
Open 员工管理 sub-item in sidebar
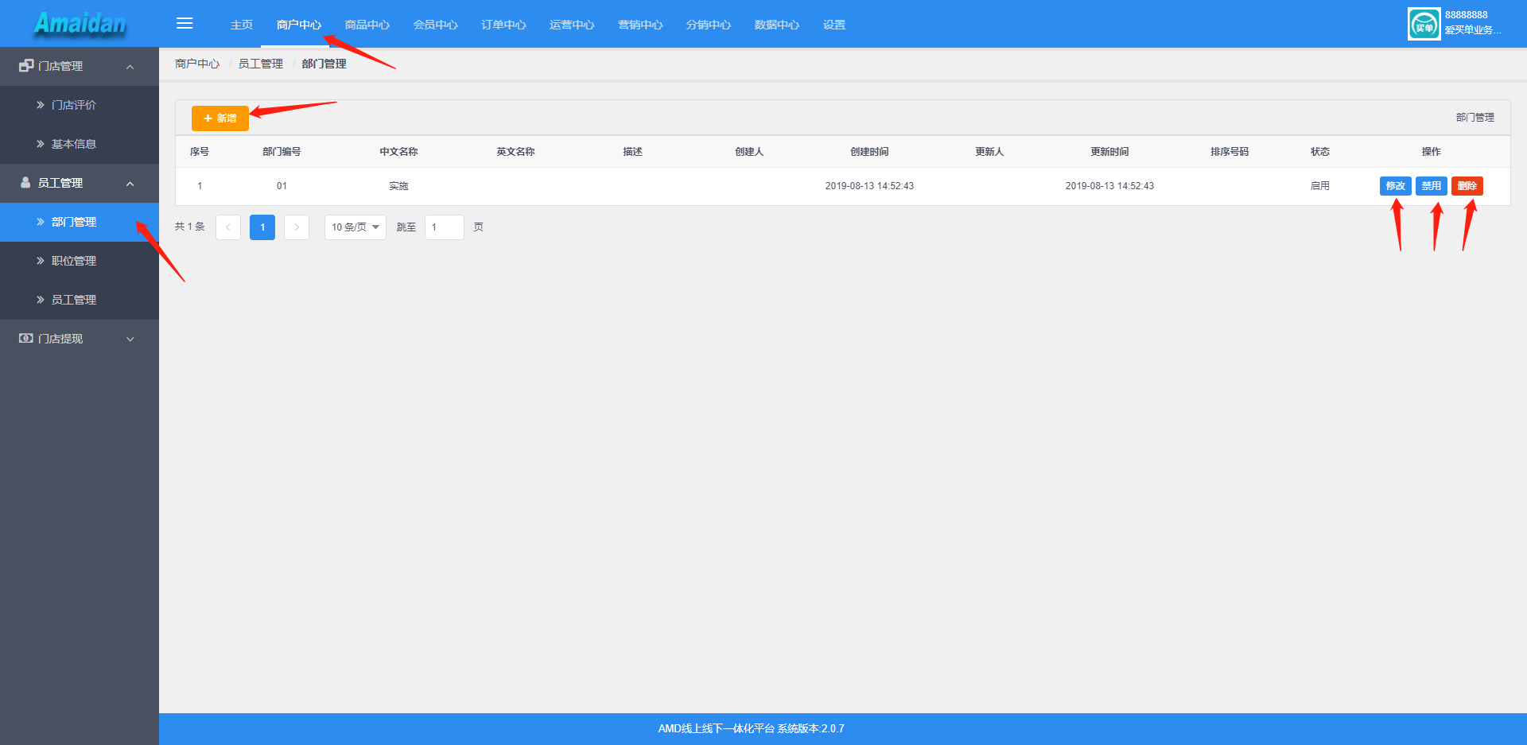(x=80, y=300)
